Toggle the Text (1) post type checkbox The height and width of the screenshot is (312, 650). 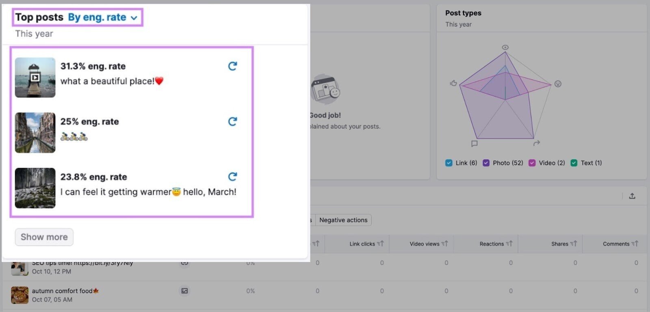pos(574,163)
